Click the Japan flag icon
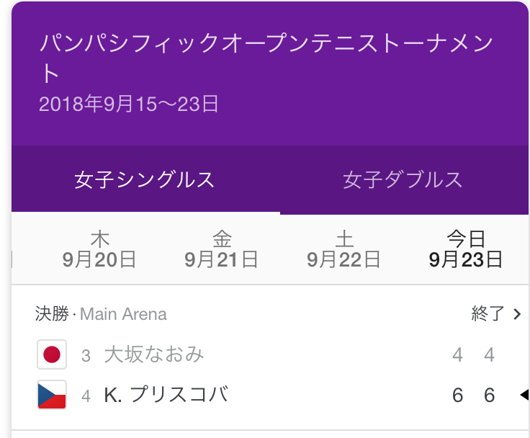This screenshot has height=438, width=530. (x=52, y=354)
